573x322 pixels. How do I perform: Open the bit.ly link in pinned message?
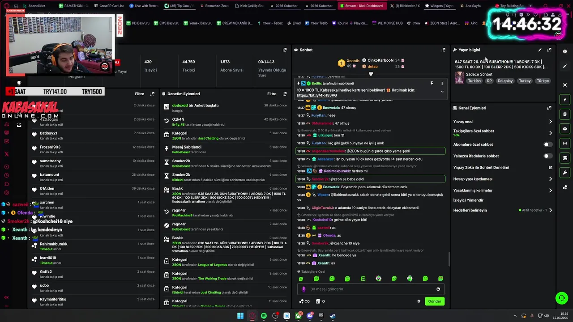[x=317, y=95]
